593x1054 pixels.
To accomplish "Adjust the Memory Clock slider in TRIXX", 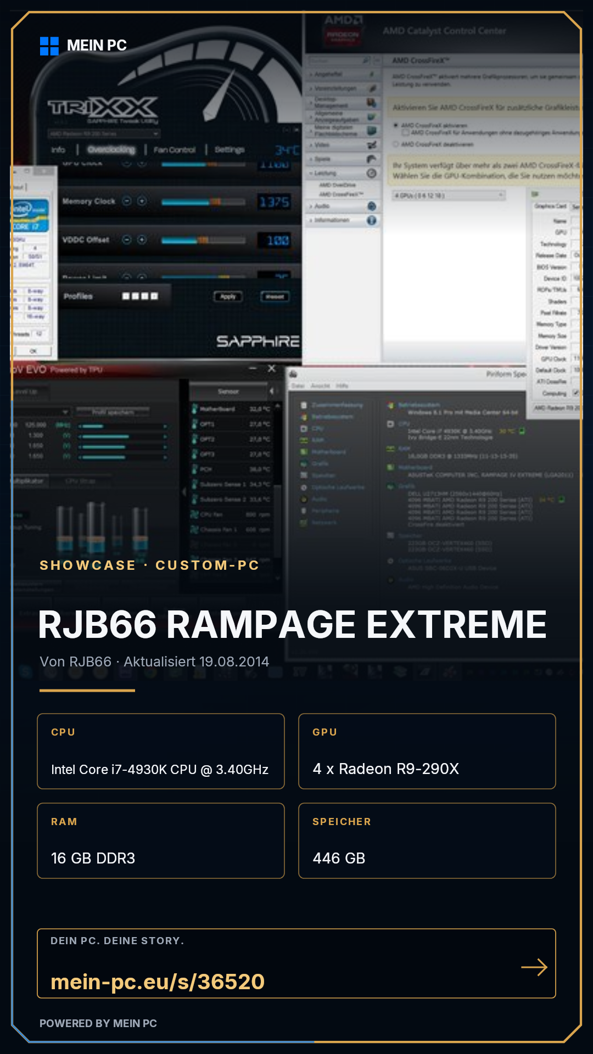I will (203, 202).
